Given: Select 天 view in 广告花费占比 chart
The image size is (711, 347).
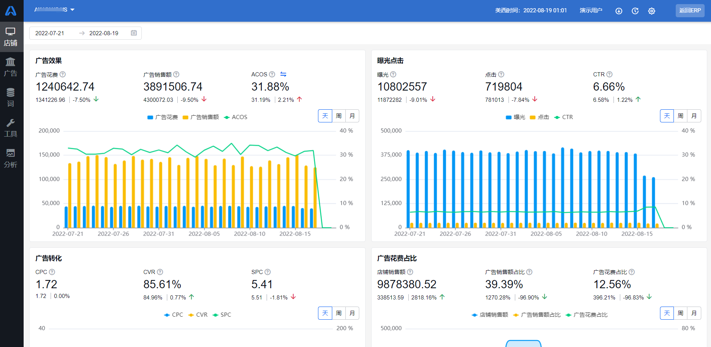Looking at the screenshot, I should [667, 313].
